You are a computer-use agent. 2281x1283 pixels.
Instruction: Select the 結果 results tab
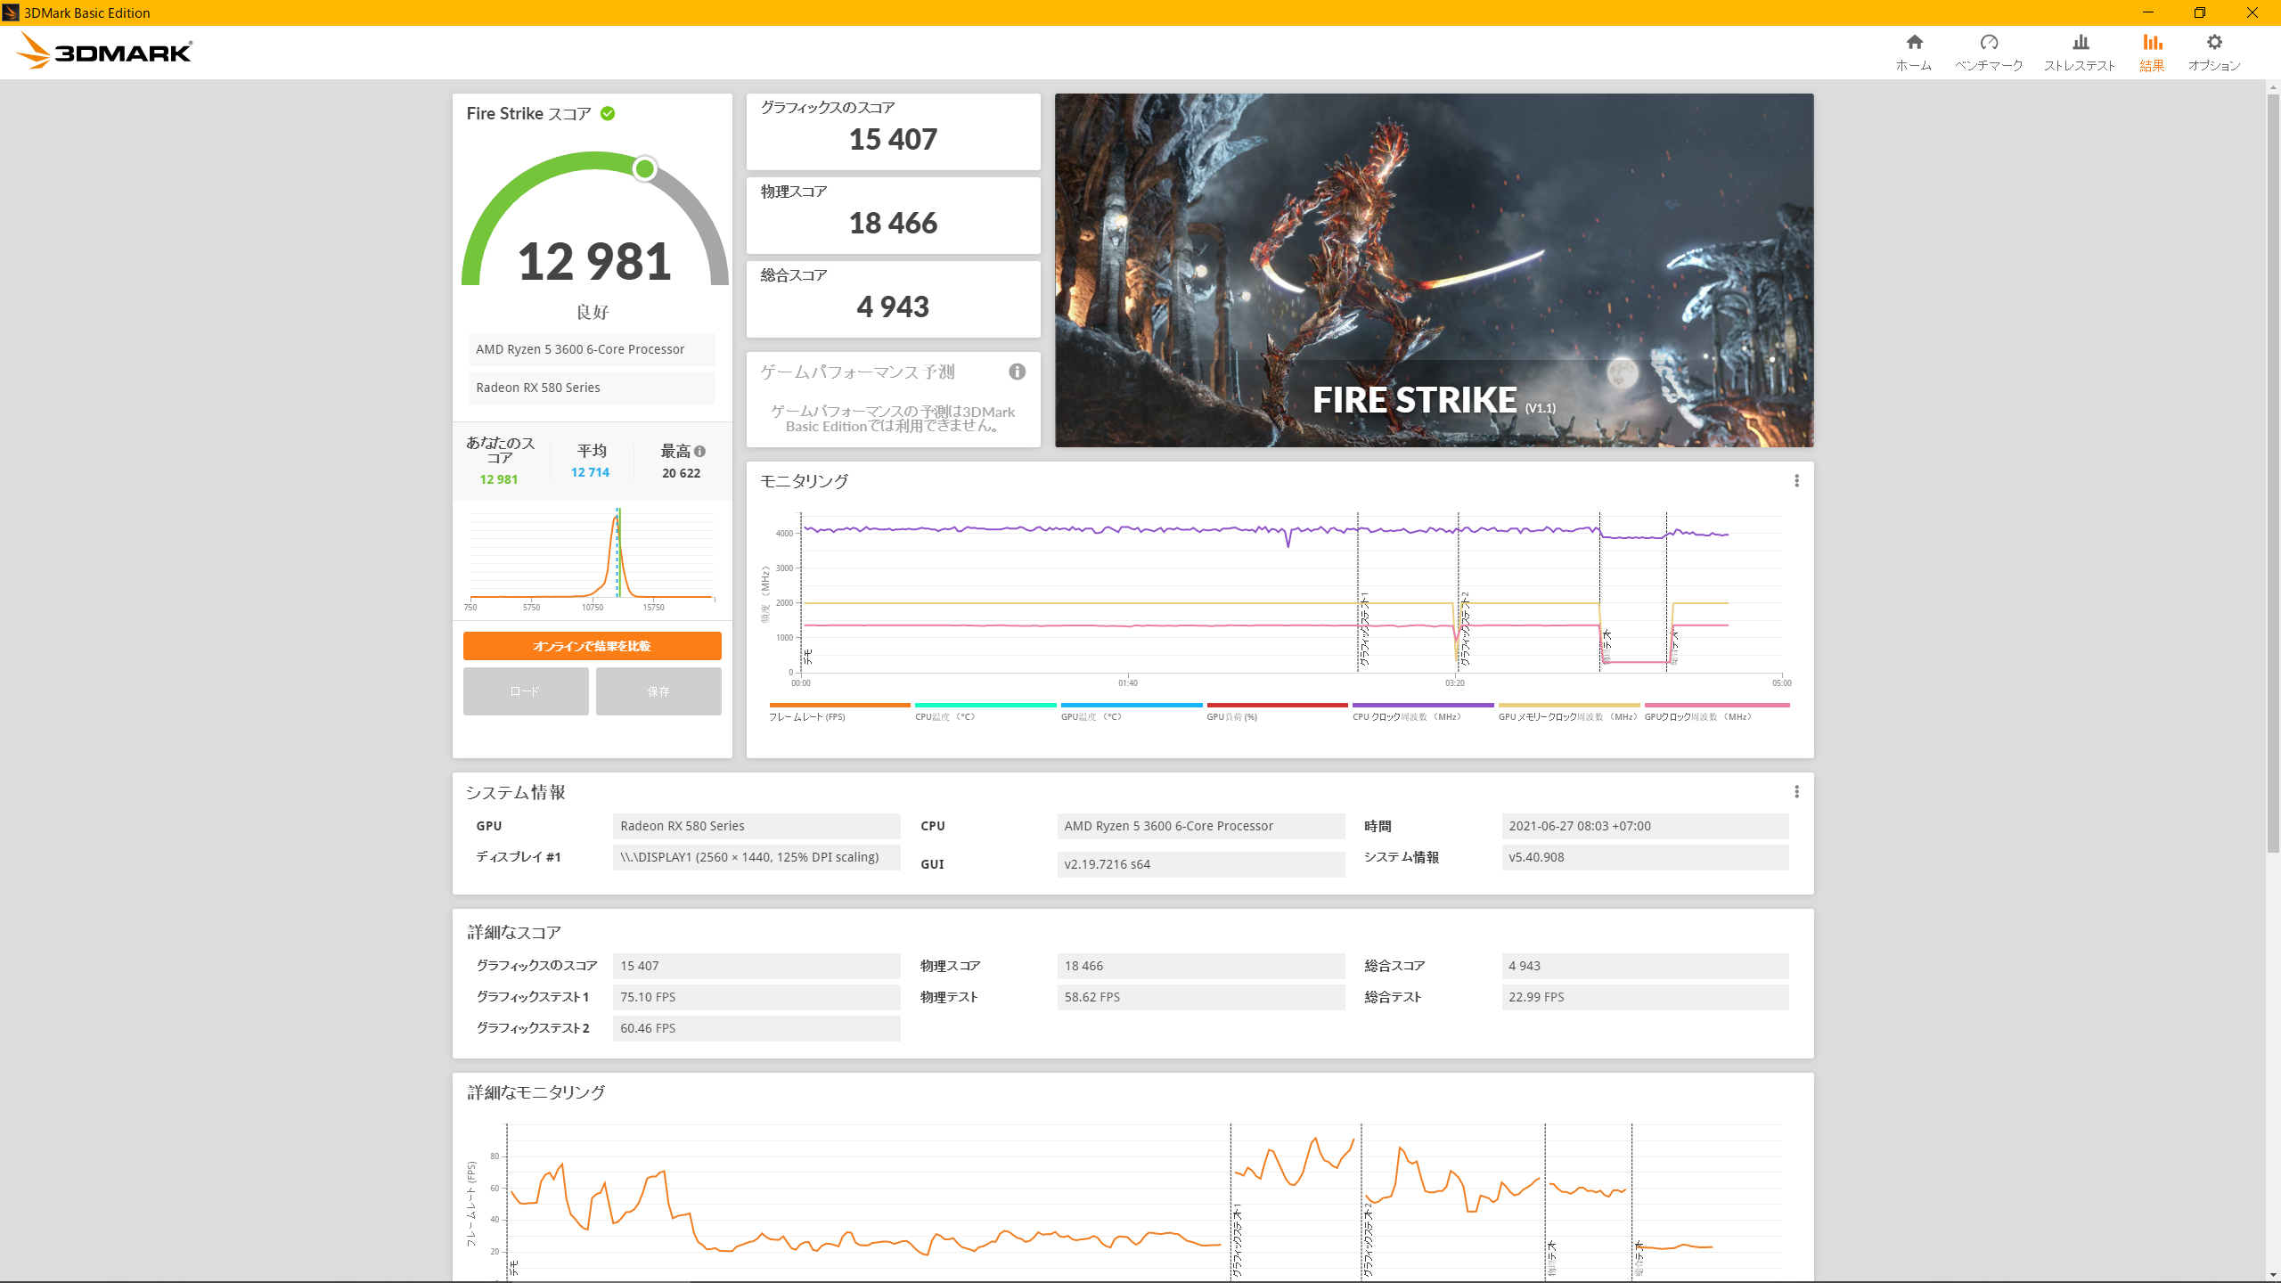point(2152,53)
